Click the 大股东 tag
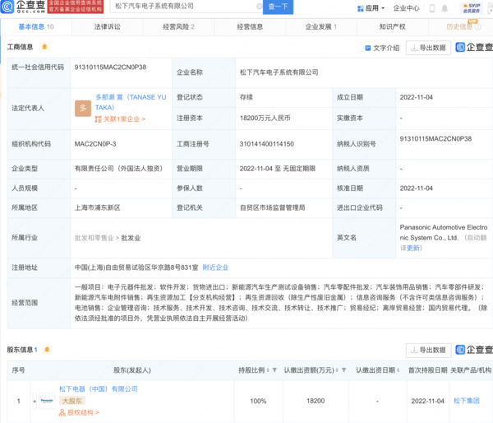Viewport: 493px width, 423px height. point(72,401)
